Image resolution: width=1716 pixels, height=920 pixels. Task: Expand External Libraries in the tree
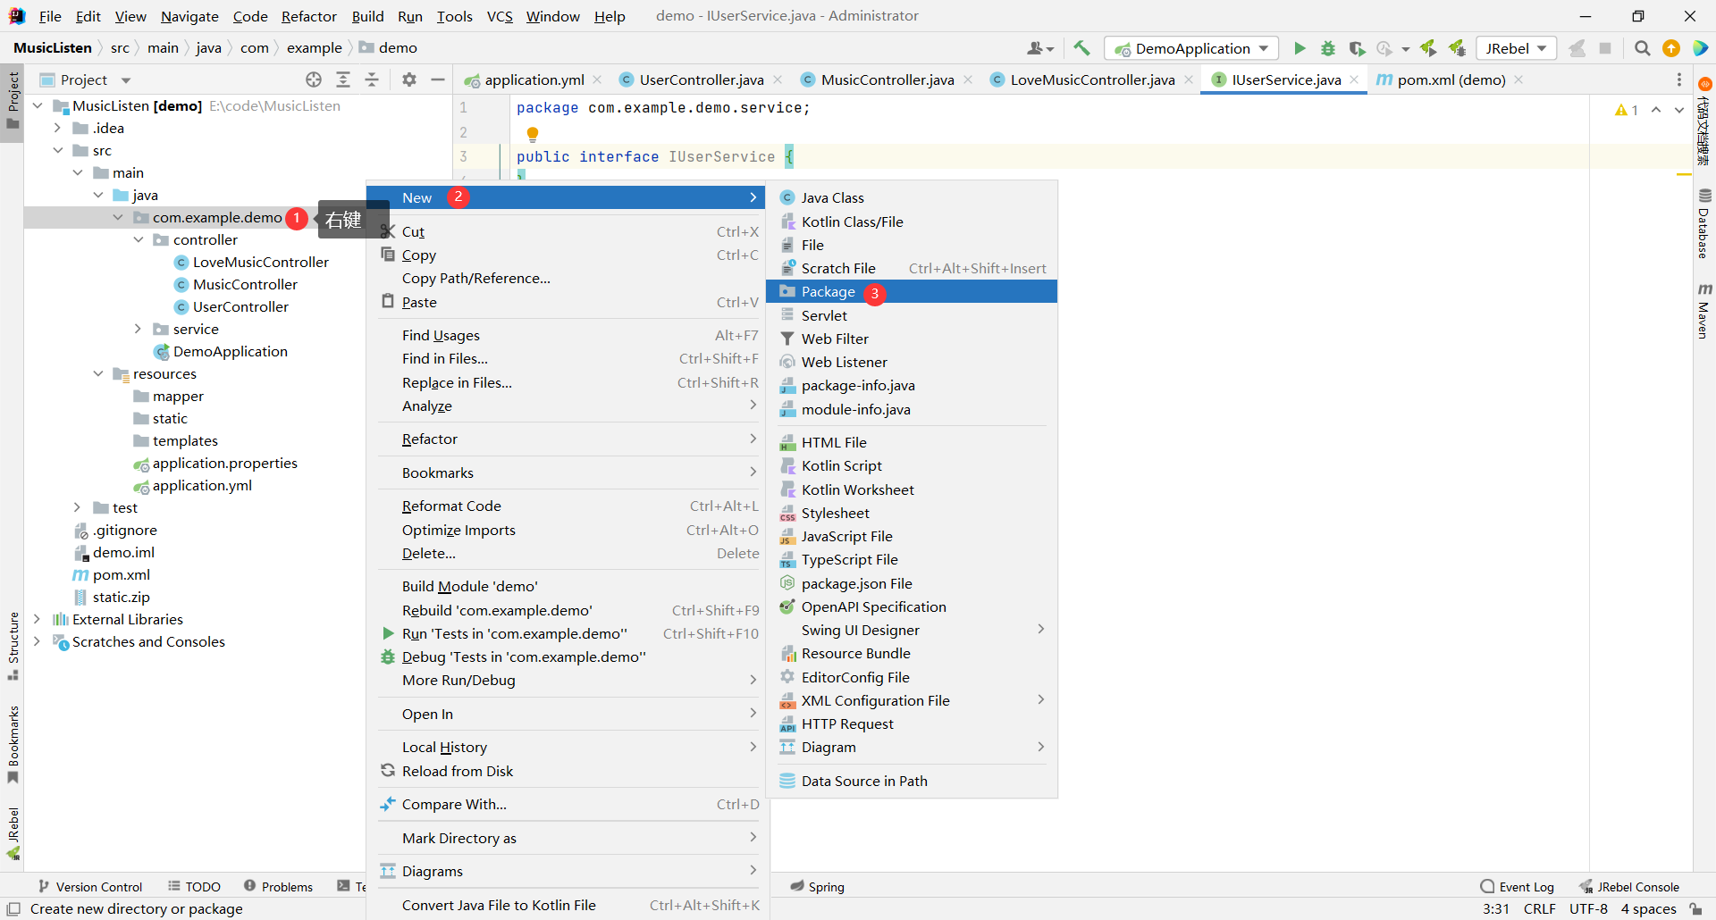37,619
